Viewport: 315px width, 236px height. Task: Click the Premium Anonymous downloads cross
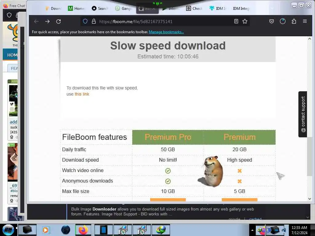point(239,181)
